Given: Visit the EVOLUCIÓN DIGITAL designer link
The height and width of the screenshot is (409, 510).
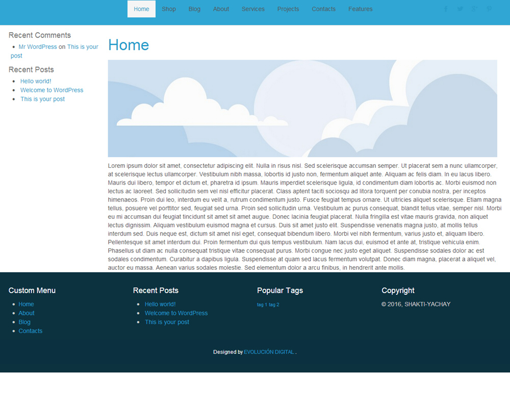Looking at the screenshot, I should click(269, 352).
